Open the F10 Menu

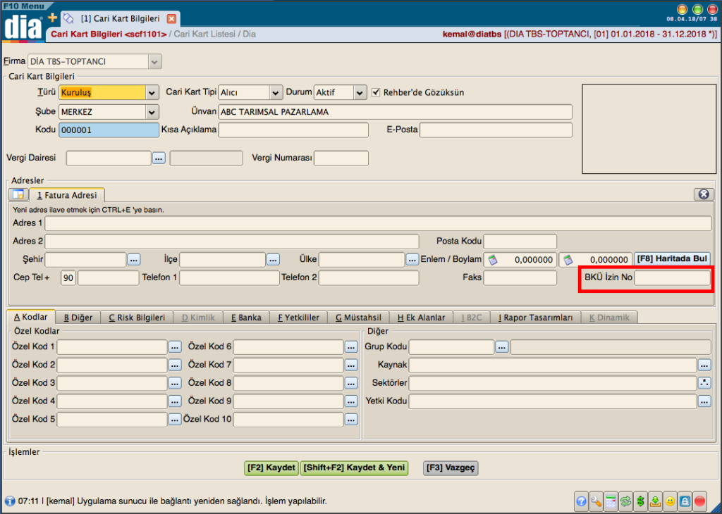[24, 6]
